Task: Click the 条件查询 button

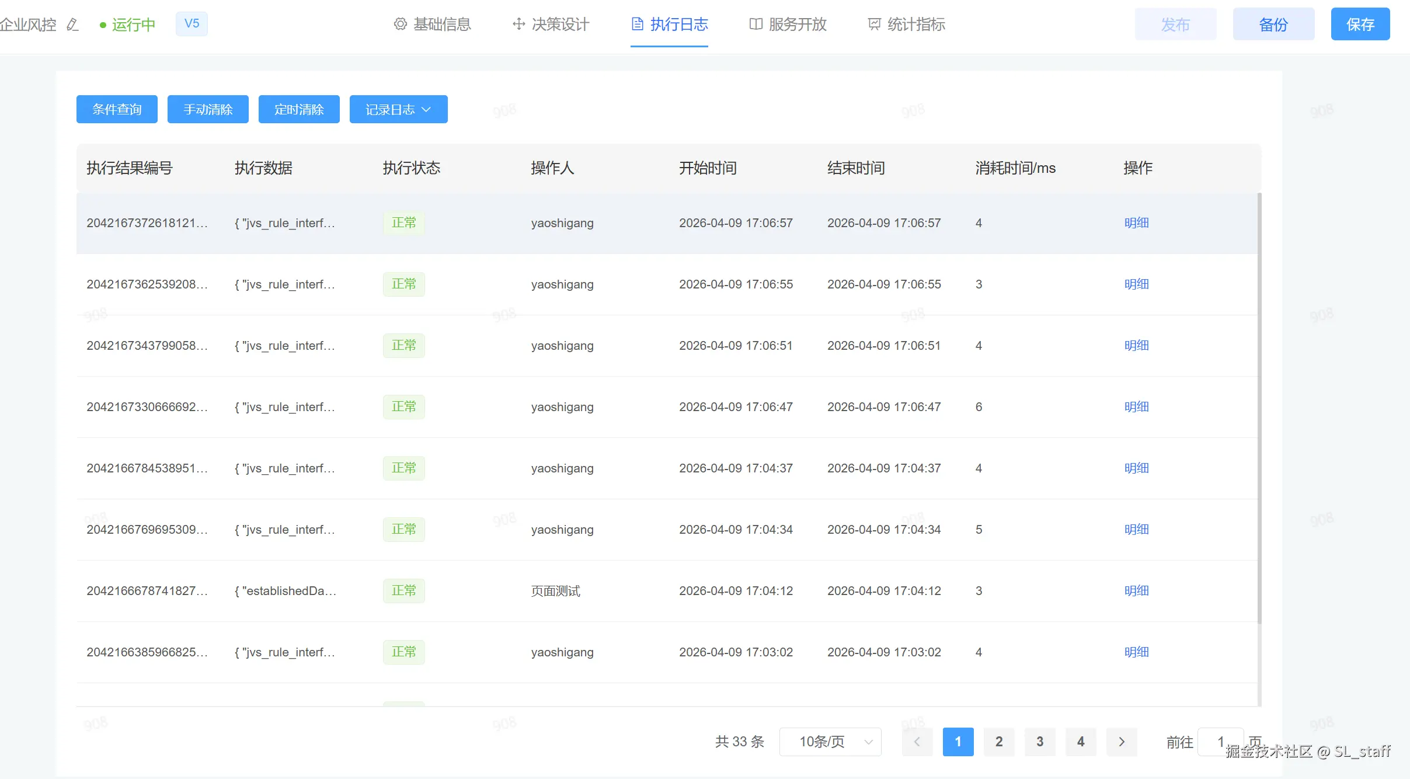Action: [x=117, y=109]
